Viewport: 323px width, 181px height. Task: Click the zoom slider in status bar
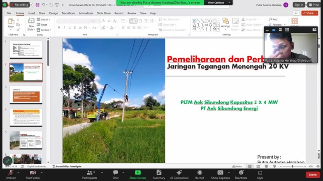(x=292, y=166)
